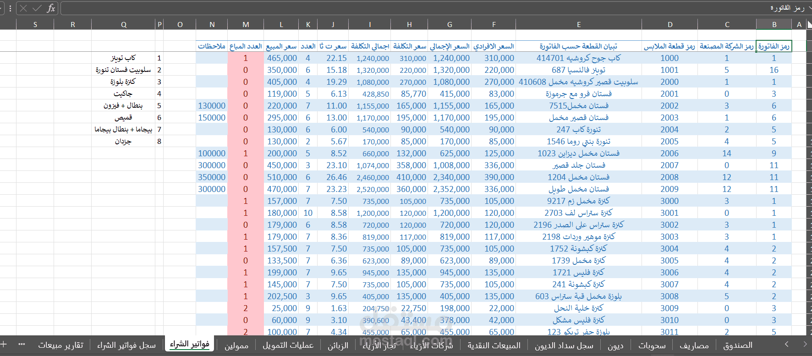Select cost price cell 26.46
This screenshot has width=812, height=356.
click(x=333, y=177)
